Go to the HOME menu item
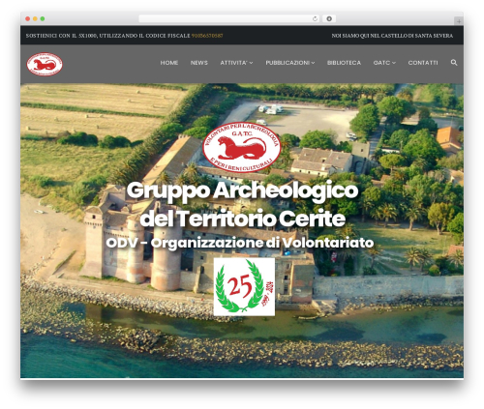Viewport: 484px width, 409px height. click(169, 63)
